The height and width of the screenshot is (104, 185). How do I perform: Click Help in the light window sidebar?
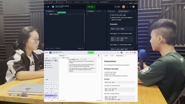(x=51, y=101)
